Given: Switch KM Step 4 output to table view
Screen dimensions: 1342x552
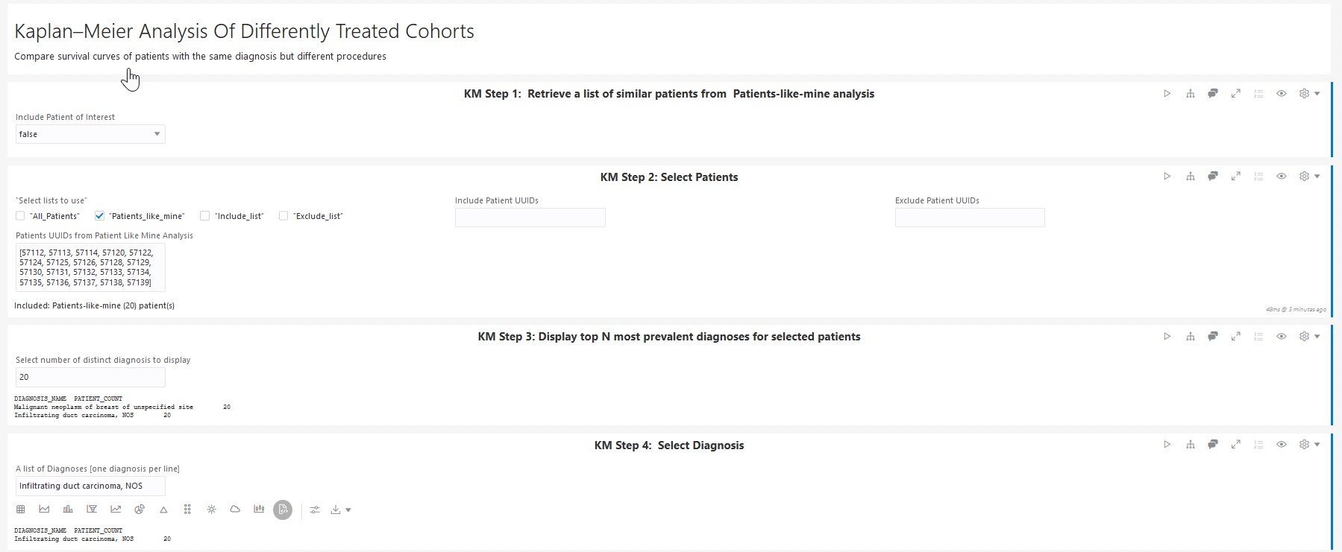Looking at the screenshot, I should click(x=21, y=510).
